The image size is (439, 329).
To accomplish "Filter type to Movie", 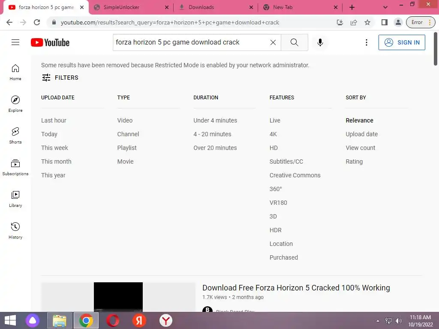I will coord(126,162).
